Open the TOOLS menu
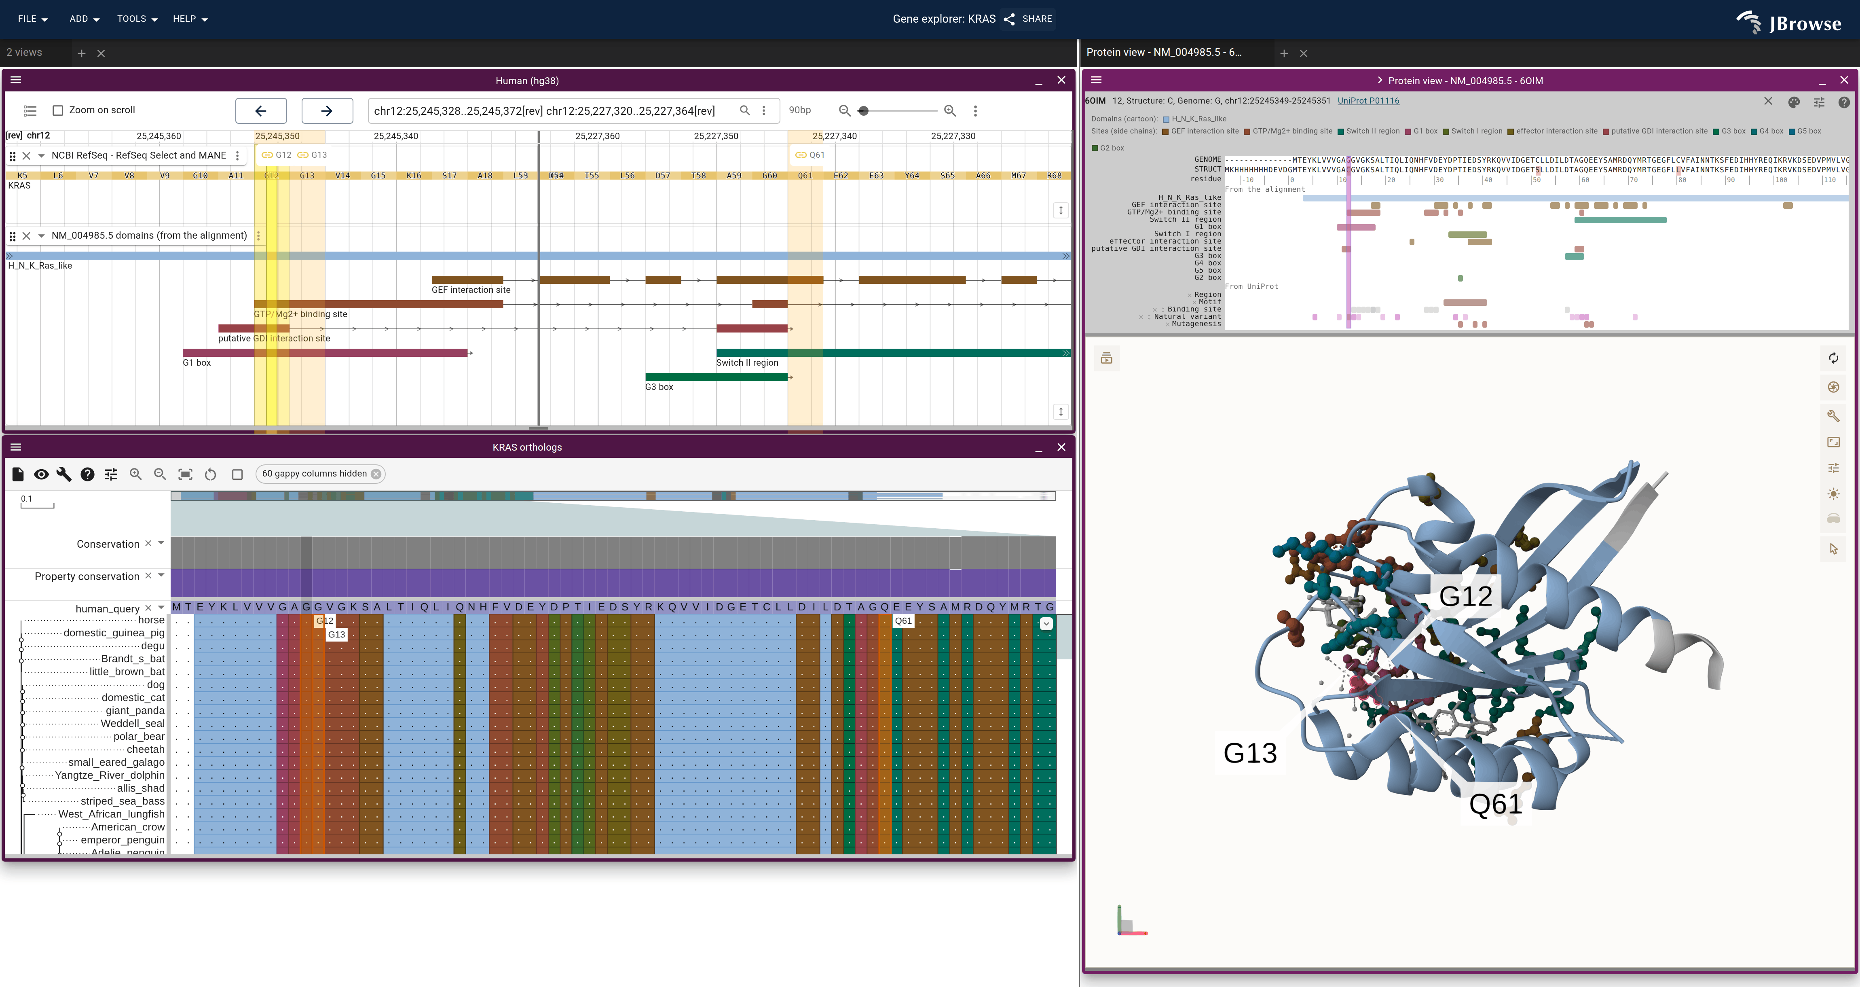Screen dimensions: 1860x987 137,19
